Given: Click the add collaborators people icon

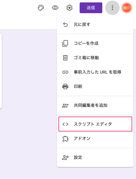Looking at the screenshot, I should [x=65, y=105].
